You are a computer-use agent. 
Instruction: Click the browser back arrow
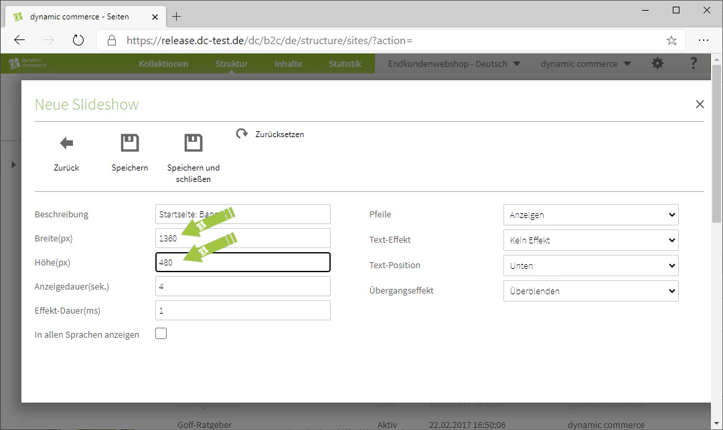pos(19,40)
